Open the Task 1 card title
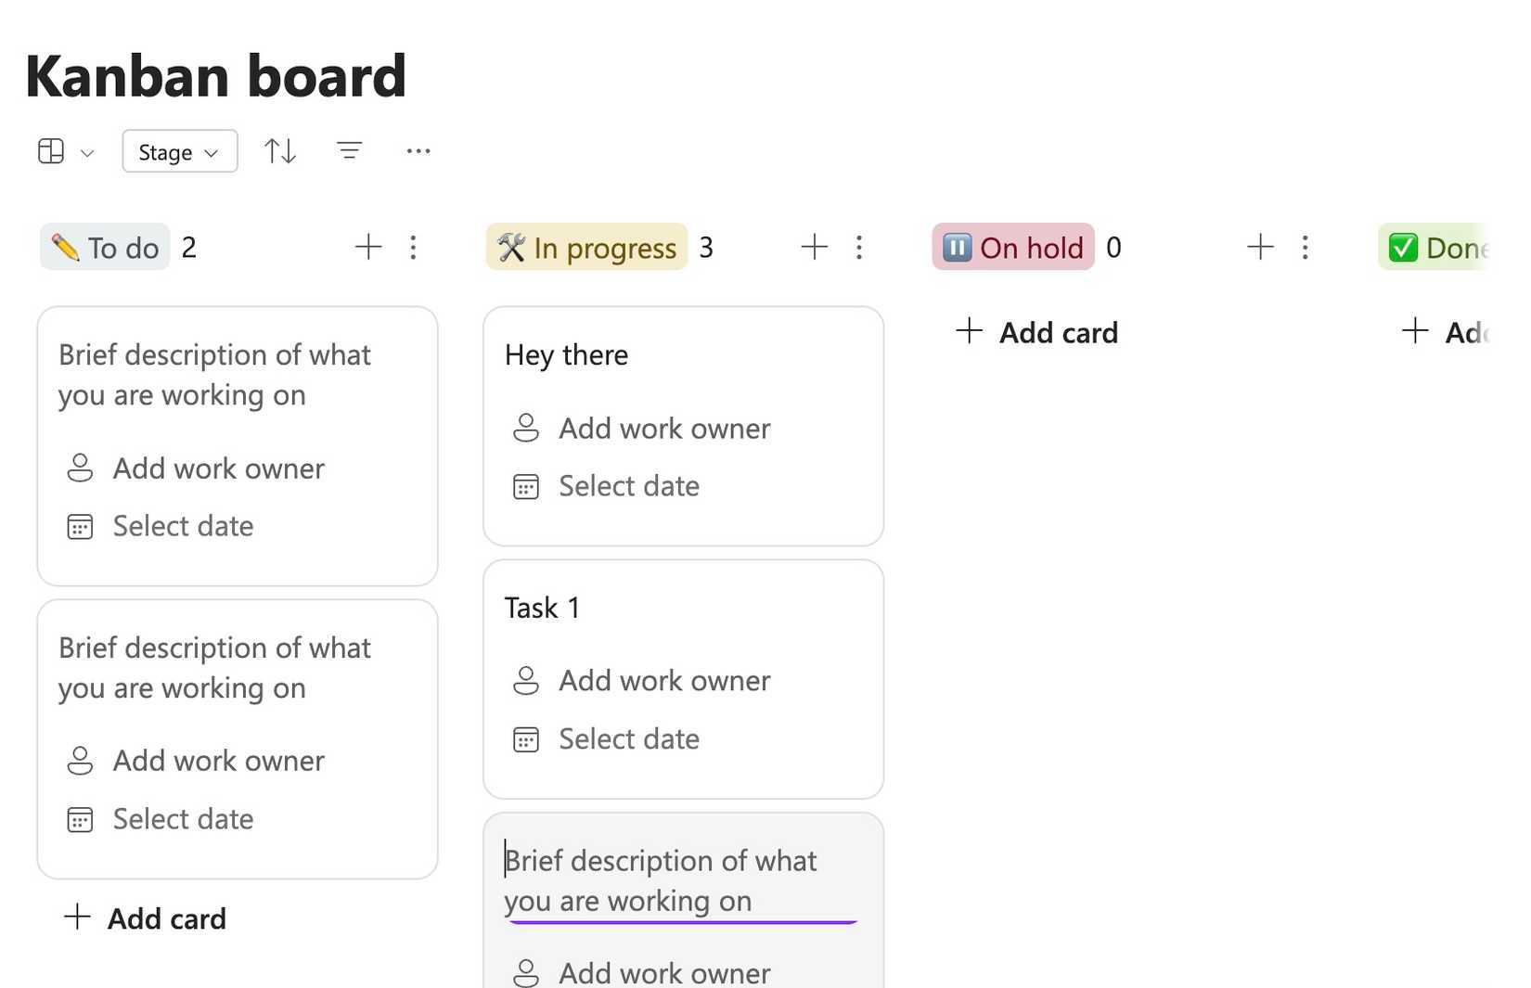 [x=543, y=608]
